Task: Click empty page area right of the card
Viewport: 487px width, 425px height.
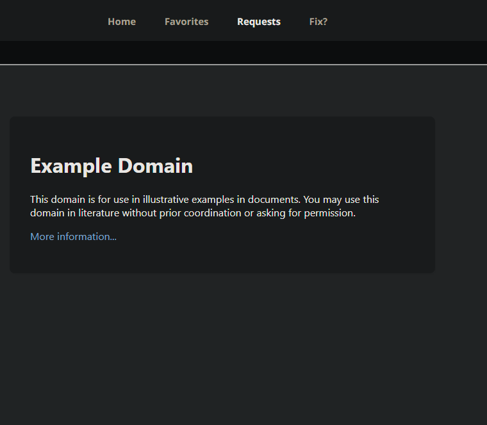Action: point(461,192)
